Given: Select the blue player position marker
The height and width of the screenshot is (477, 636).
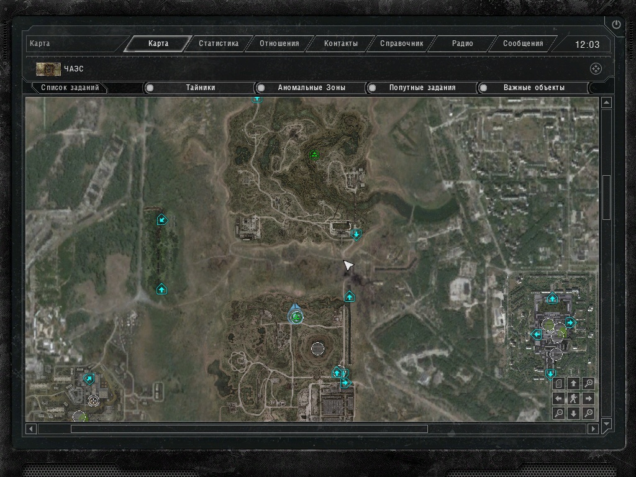Looking at the screenshot, I should click(296, 316).
